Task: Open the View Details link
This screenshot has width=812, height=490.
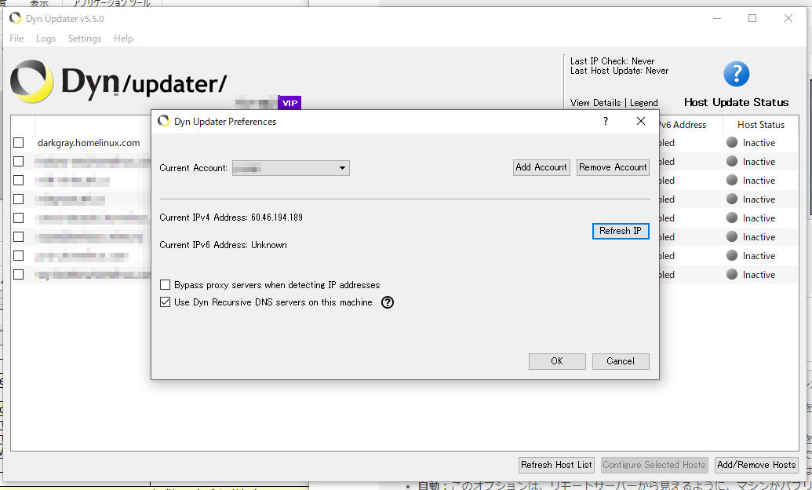Action: pyautogui.click(x=595, y=103)
